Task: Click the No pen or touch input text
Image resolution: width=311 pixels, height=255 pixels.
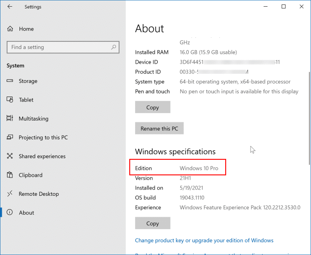Action: [x=239, y=91]
